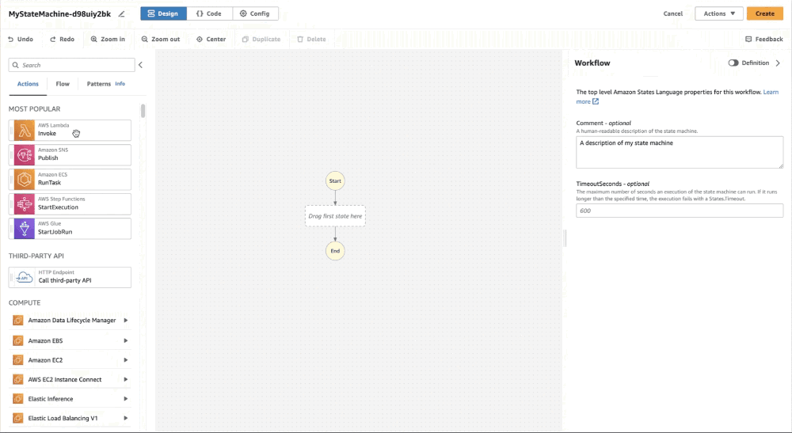Collapse the states browser panel
Screen dimensions: 792x433
pos(140,65)
